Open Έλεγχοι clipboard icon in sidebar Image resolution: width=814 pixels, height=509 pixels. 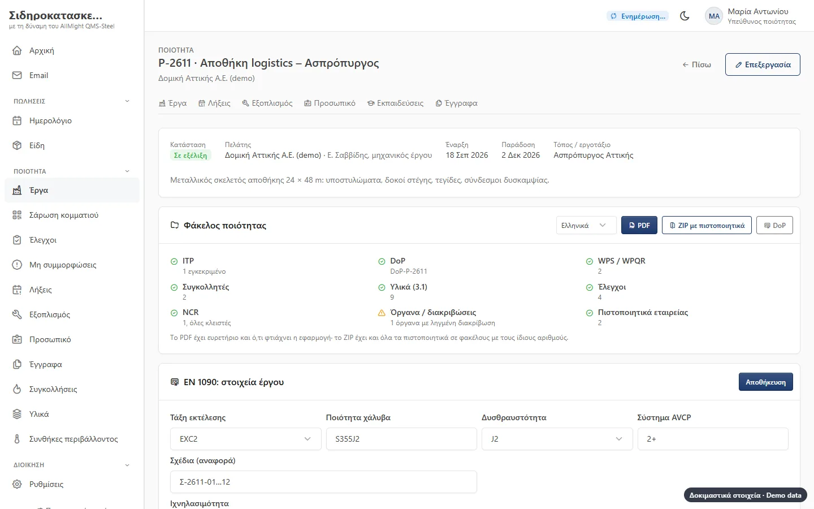click(17, 240)
